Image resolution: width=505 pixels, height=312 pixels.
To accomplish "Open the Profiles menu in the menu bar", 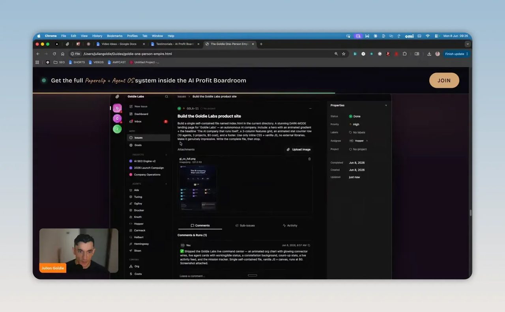I will pos(132,36).
